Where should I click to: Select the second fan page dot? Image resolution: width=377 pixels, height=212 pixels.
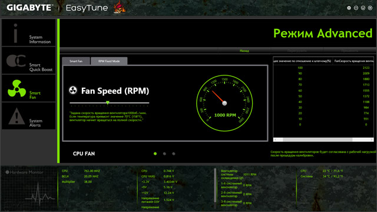(164, 154)
